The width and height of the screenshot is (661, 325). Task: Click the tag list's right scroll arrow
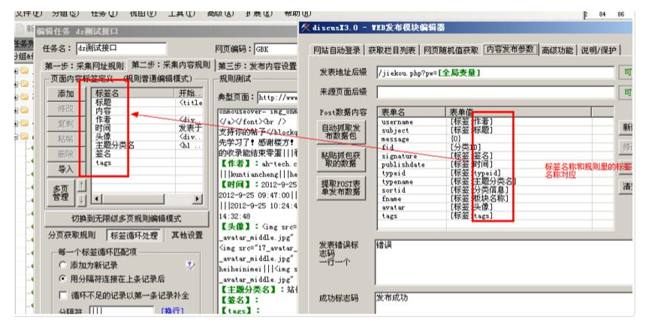(198, 199)
